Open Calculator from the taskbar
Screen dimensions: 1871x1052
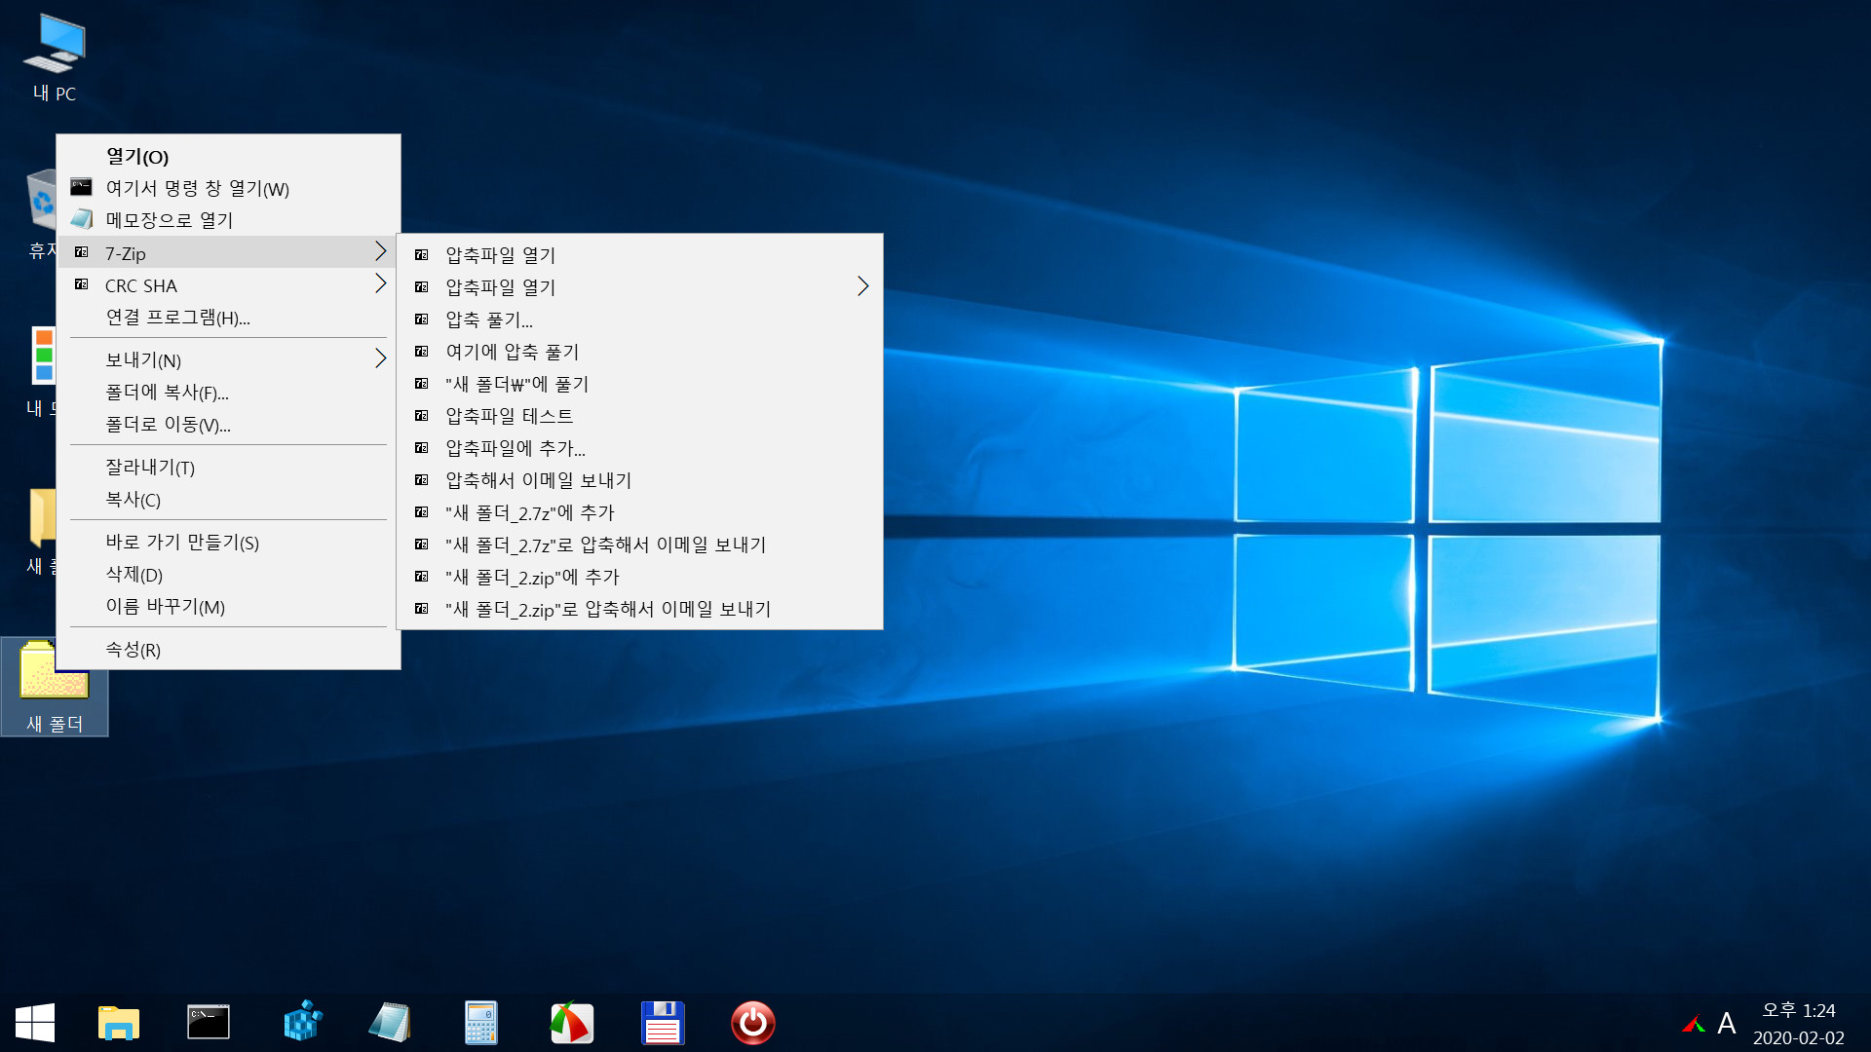(480, 1023)
